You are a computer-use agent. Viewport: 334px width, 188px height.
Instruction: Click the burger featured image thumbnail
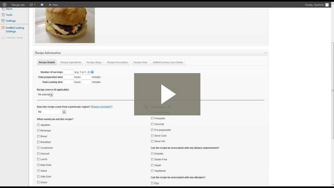(x=65, y=25)
